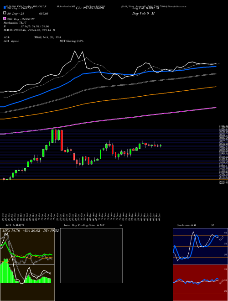
Task: Click the ADX signal label in the header
Action: pos(11,41)
